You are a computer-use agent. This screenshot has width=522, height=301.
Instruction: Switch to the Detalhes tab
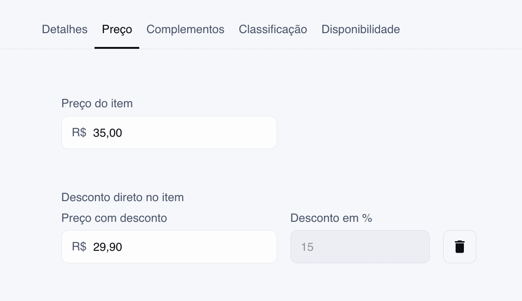click(65, 29)
